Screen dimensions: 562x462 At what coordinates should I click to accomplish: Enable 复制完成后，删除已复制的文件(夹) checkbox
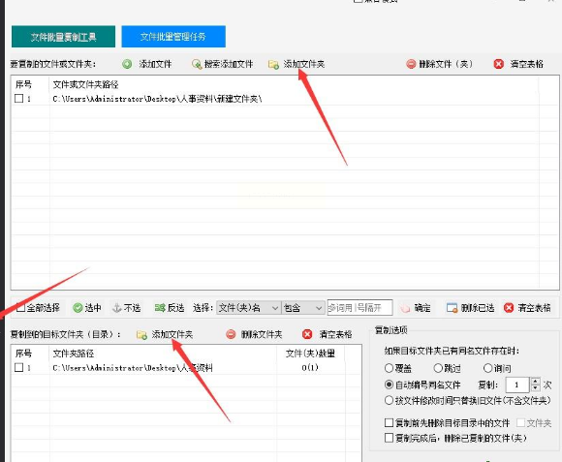point(389,438)
